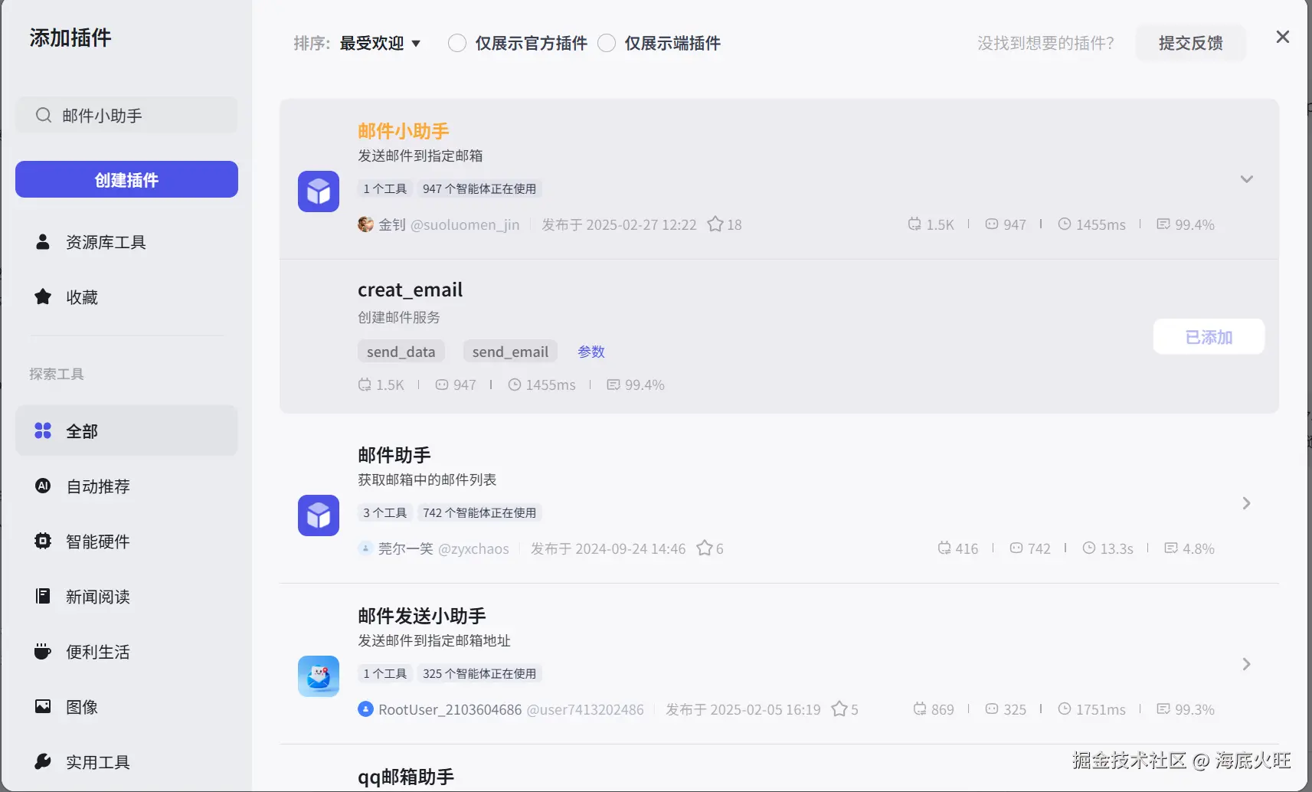Image resolution: width=1312 pixels, height=792 pixels.
Task: Click the 新闻阅读 book icon
Action: (43, 596)
